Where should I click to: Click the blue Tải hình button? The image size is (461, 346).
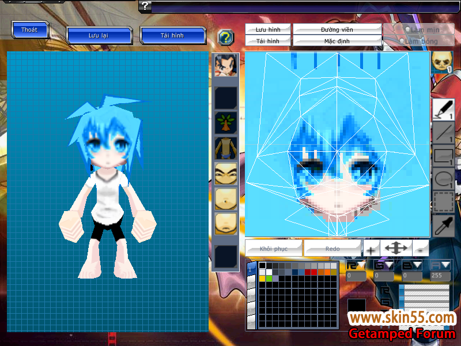[172, 36]
